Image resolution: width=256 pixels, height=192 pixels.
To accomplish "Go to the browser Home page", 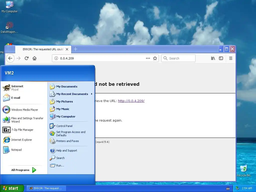I will (34, 58).
